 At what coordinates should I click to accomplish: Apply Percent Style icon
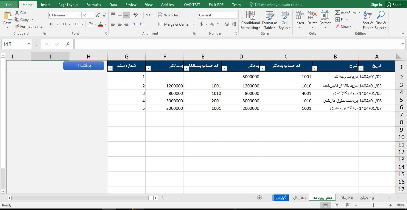[212, 24]
